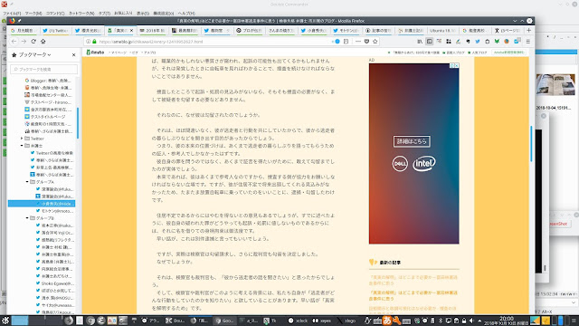Click the Japanese input あ tray icon
Screen dimensions: 579x326
point(387,321)
